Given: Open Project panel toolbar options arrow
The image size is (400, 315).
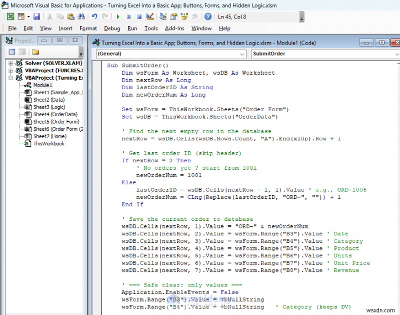Looking at the screenshot, I should point(81,52).
